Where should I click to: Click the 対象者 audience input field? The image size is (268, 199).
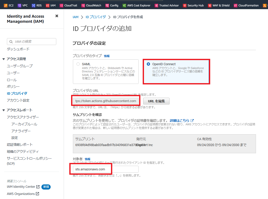click(x=106, y=169)
